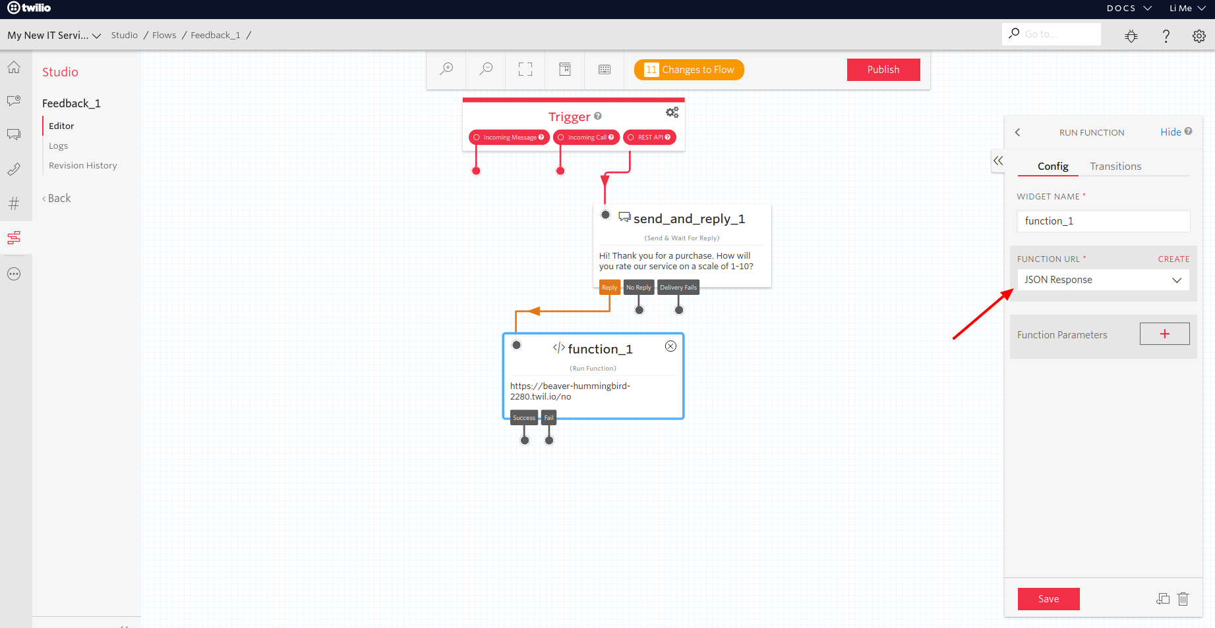Screen dimensions: 1215x628
Task: Select the Incoming Message trigger radio
Action: click(x=477, y=137)
